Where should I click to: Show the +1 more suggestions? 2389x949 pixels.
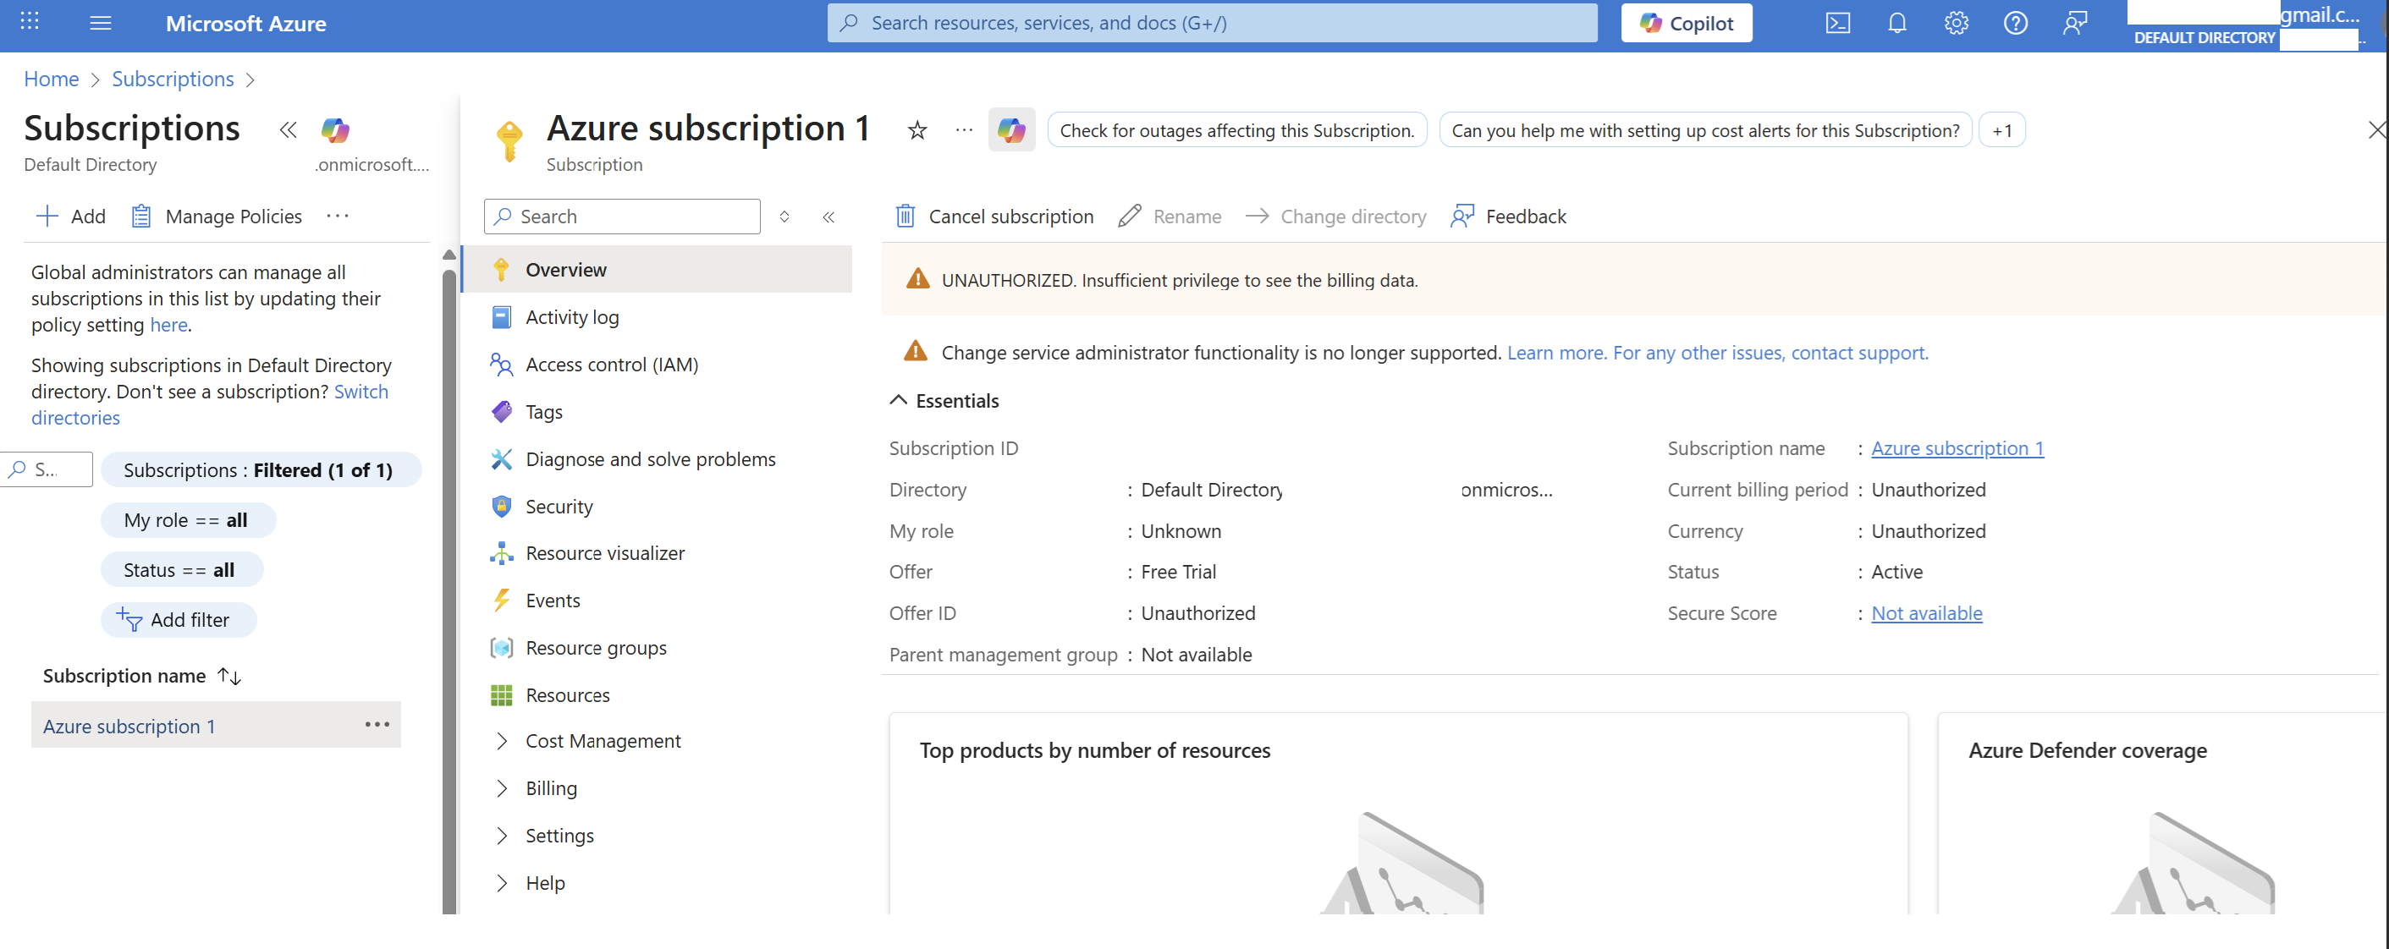(x=2001, y=130)
